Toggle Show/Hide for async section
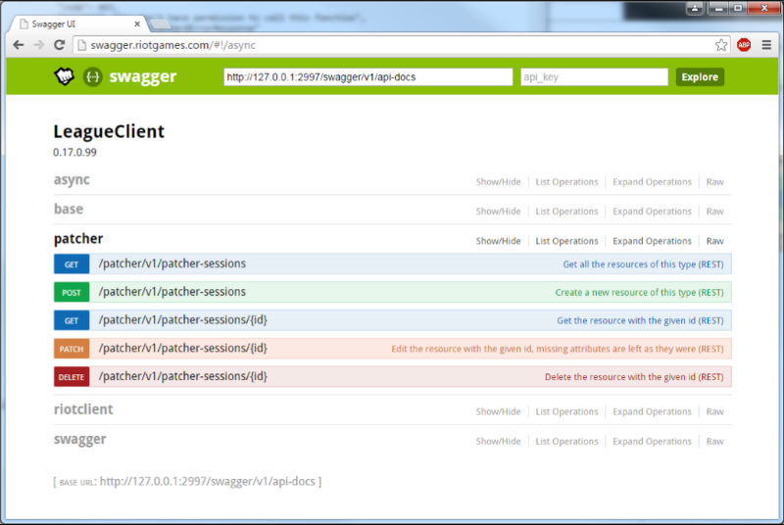The height and width of the screenshot is (525, 784). (x=498, y=182)
